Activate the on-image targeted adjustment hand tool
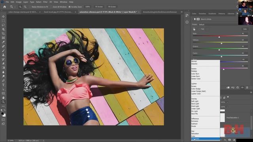Image resolution: width=253 pixels, height=142 pixels. 194,29
